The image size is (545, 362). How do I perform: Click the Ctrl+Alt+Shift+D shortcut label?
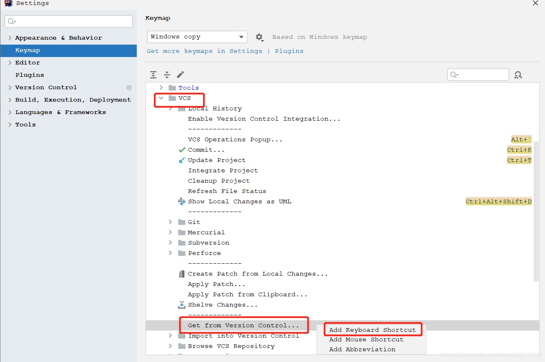click(499, 201)
